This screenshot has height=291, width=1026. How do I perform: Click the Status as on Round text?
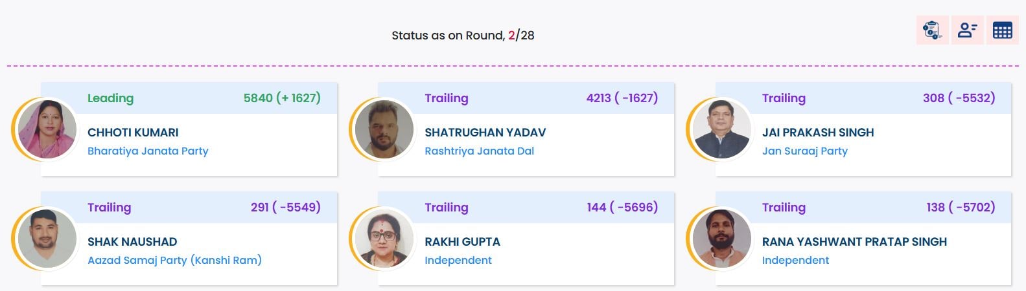[x=462, y=36]
